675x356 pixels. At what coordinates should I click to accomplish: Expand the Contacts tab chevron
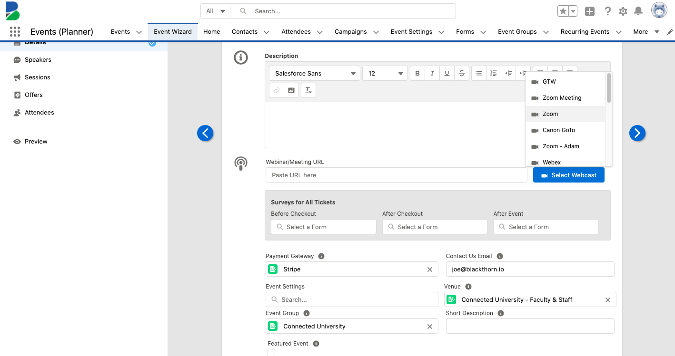[267, 32]
